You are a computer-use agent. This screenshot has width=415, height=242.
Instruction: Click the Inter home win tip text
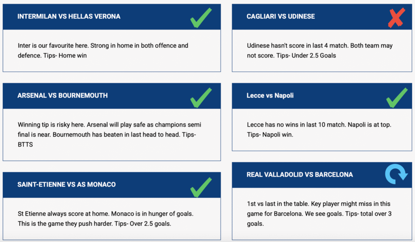tap(103, 51)
